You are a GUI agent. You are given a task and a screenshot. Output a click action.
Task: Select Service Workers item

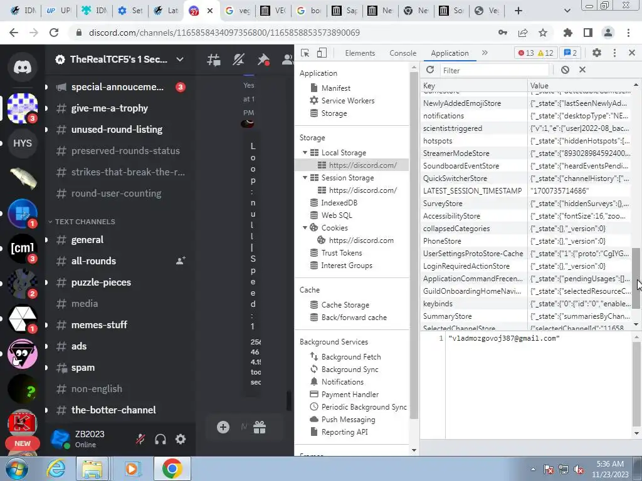click(x=347, y=101)
